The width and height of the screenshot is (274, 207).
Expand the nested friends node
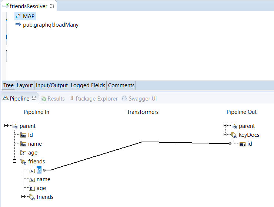click(x=23, y=197)
